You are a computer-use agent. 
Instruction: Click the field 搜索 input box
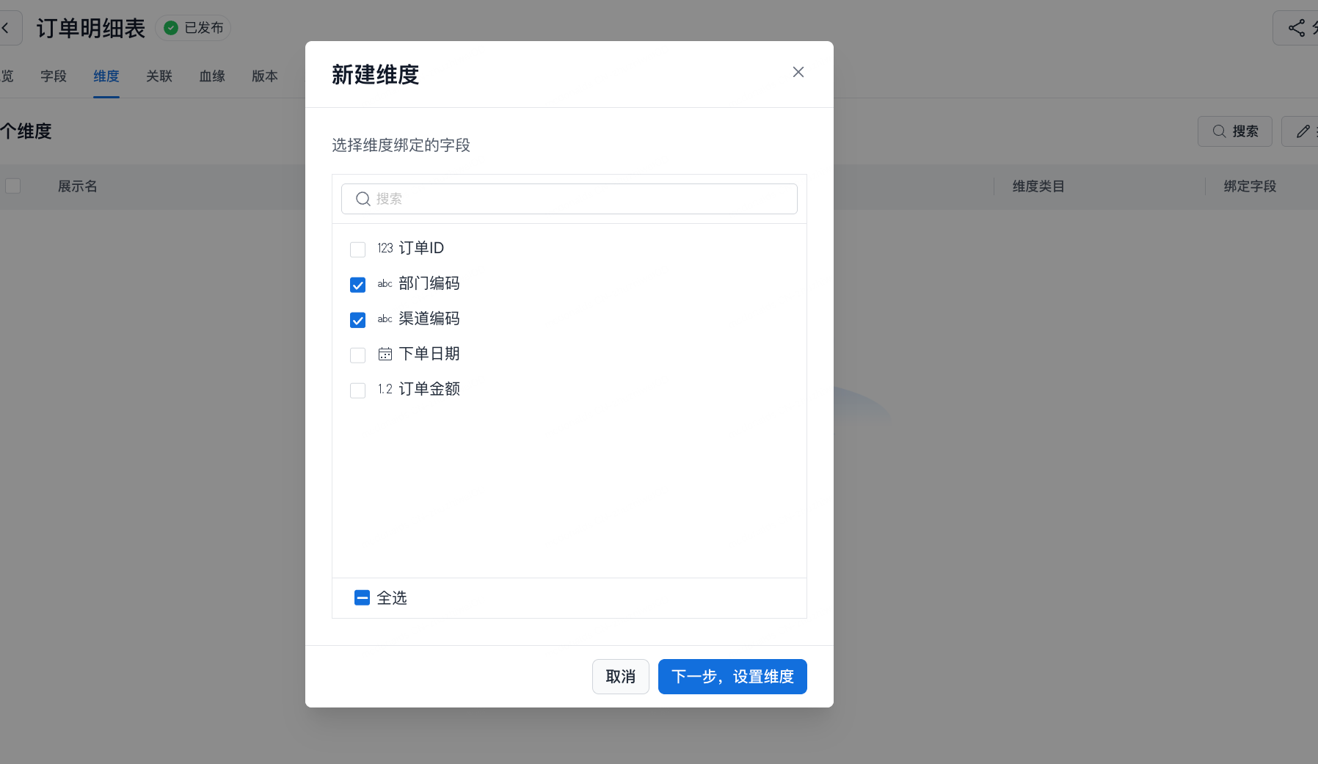[569, 199]
